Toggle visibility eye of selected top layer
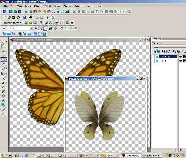 181,57
